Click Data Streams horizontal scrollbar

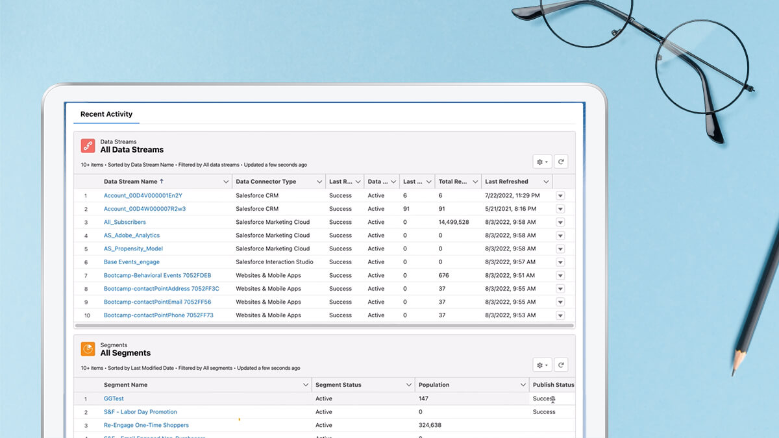coord(325,325)
